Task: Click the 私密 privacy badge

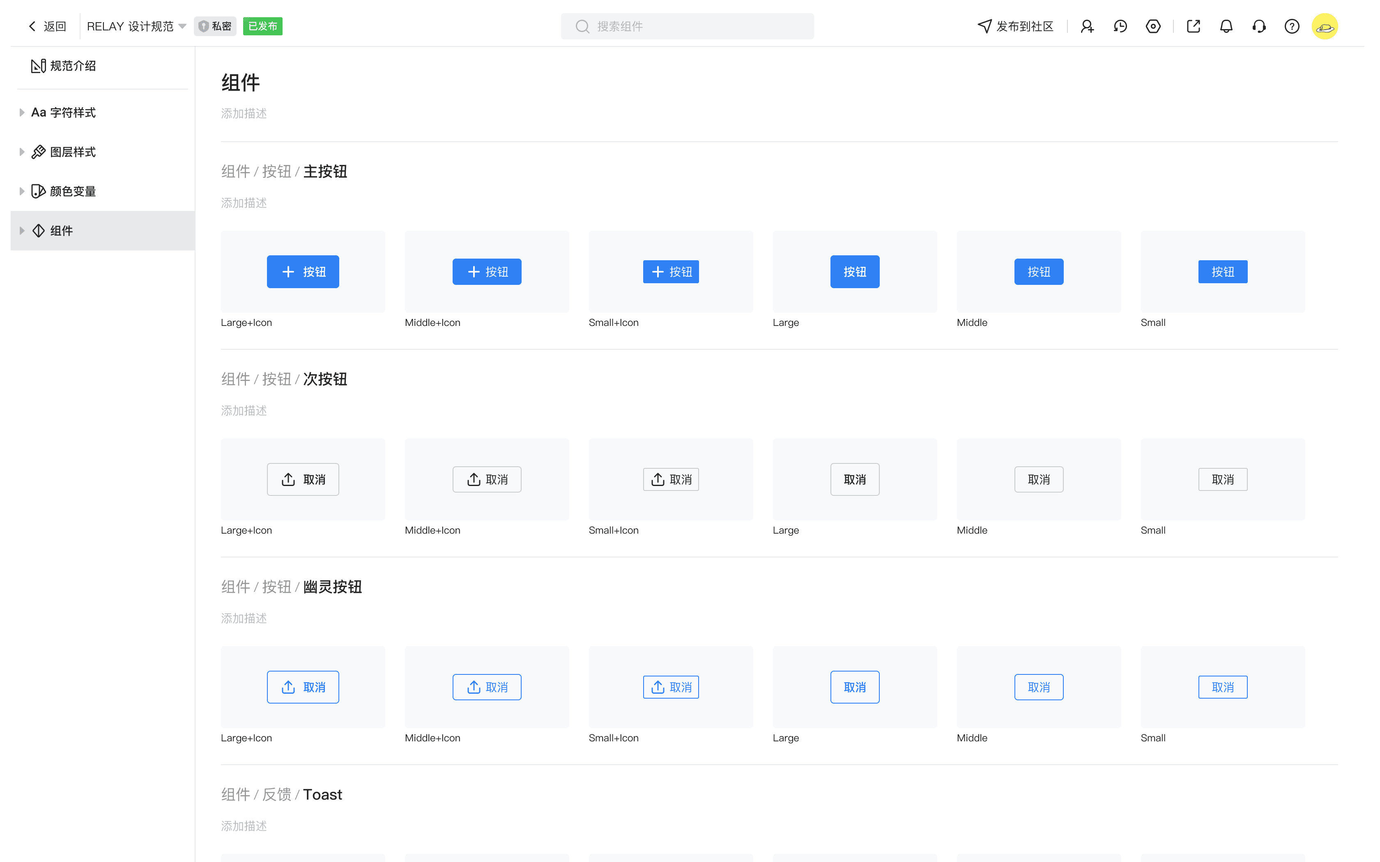Action: [215, 26]
